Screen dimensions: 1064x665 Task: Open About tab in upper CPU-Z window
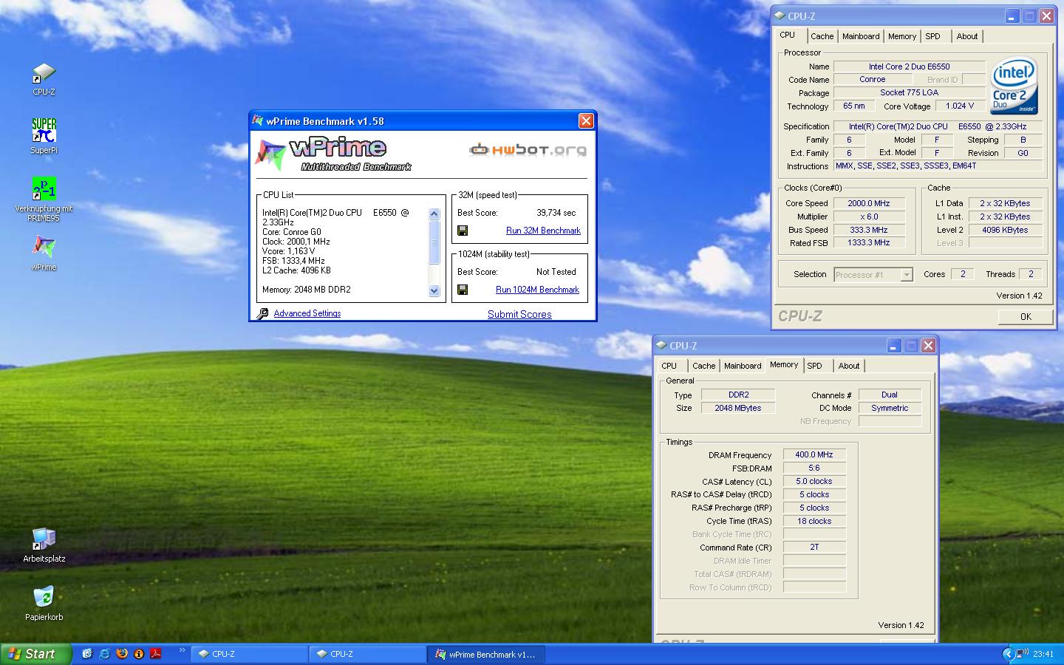(x=967, y=36)
